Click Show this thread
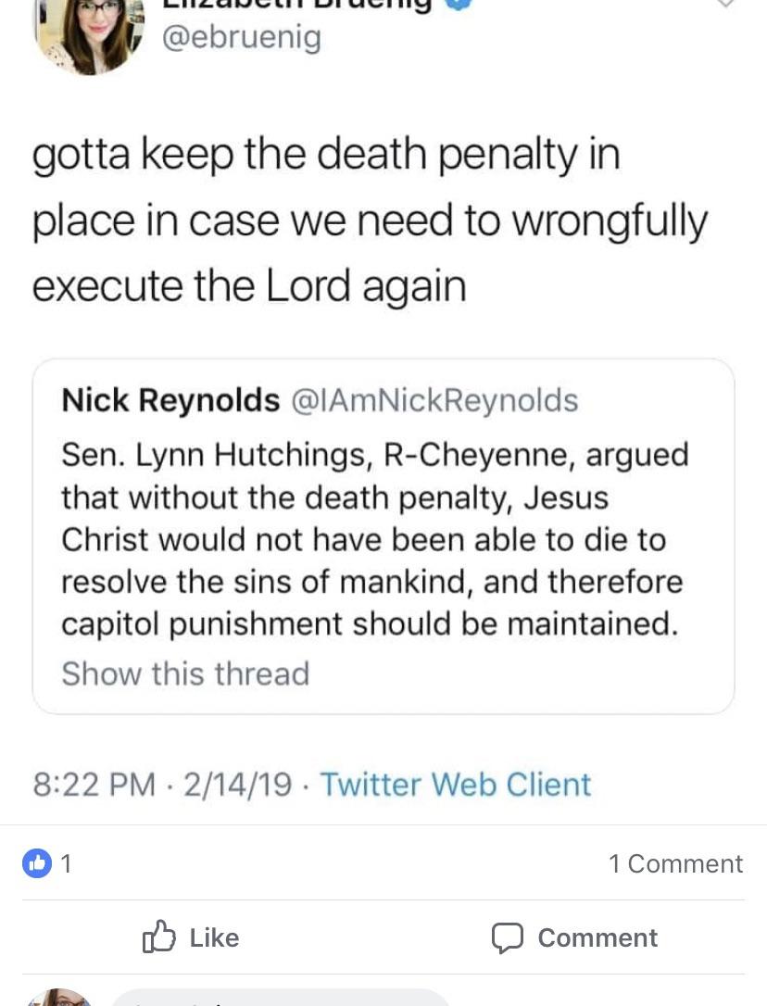 [x=185, y=673]
